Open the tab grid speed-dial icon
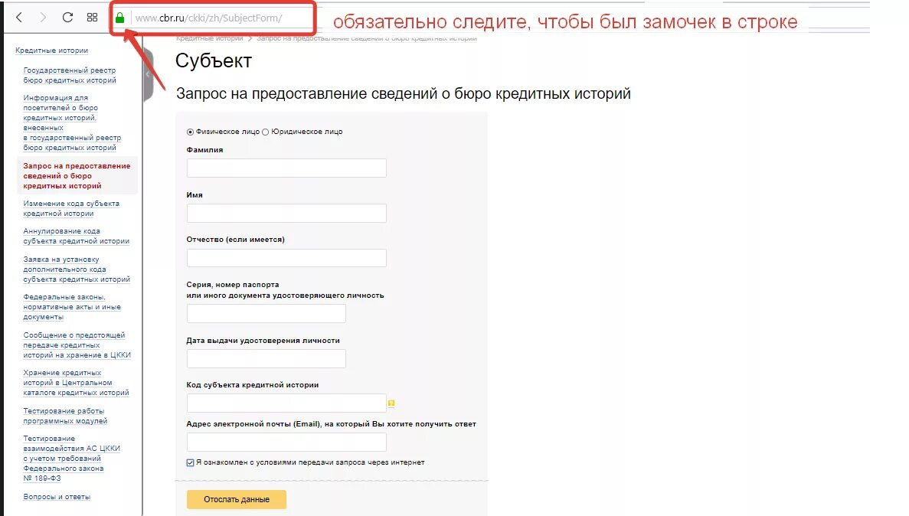Image resolution: width=909 pixels, height=516 pixels. click(x=92, y=18)
